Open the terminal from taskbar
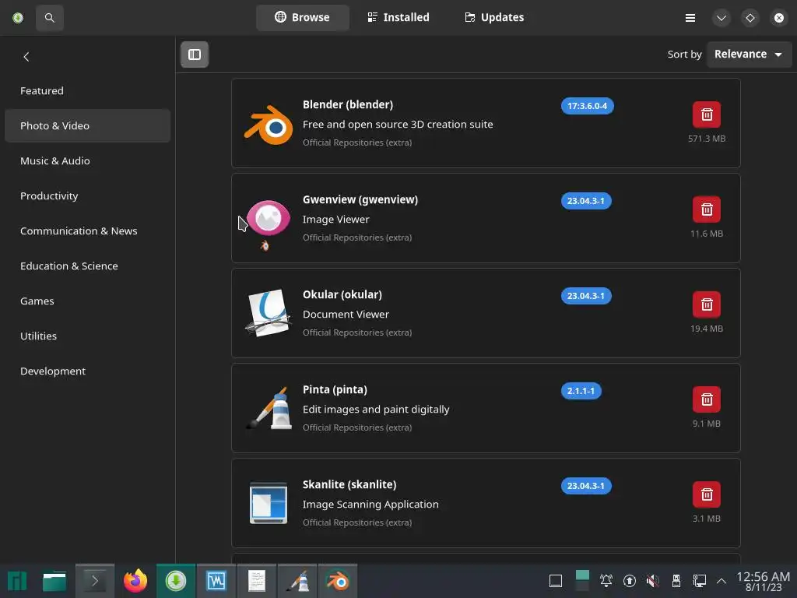Viewport: 797px width, 598px height. tap(94, 581)
